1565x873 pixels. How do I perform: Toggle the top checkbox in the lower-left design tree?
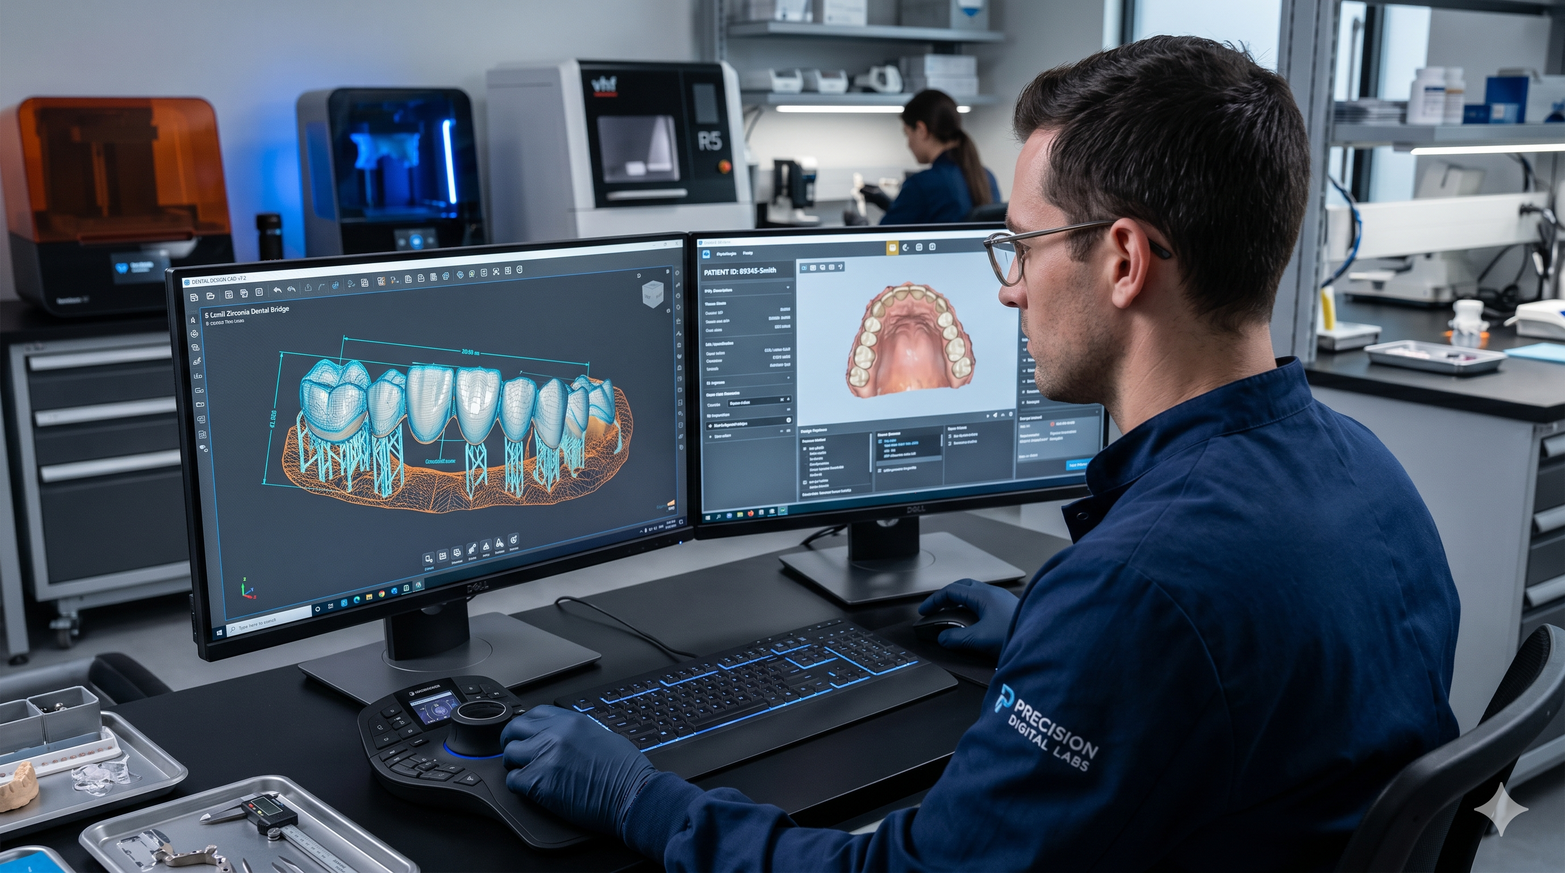tap(806, 448)
